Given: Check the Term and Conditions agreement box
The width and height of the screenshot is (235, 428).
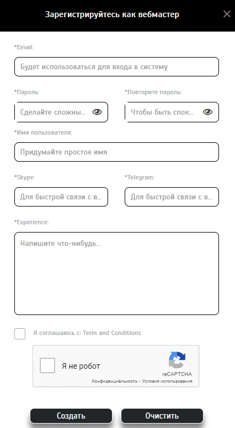Looking at the screenshot, I should [x=20, y=334].
